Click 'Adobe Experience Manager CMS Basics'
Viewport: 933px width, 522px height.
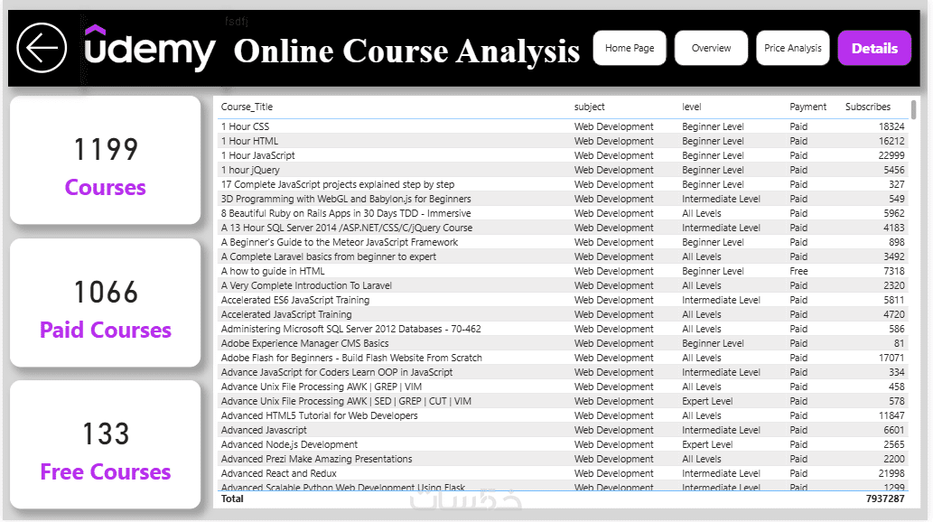(x=304, y=343)
